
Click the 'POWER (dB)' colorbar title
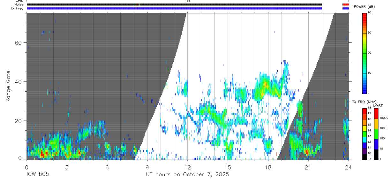pyautogui.click(x=365, y=7)
